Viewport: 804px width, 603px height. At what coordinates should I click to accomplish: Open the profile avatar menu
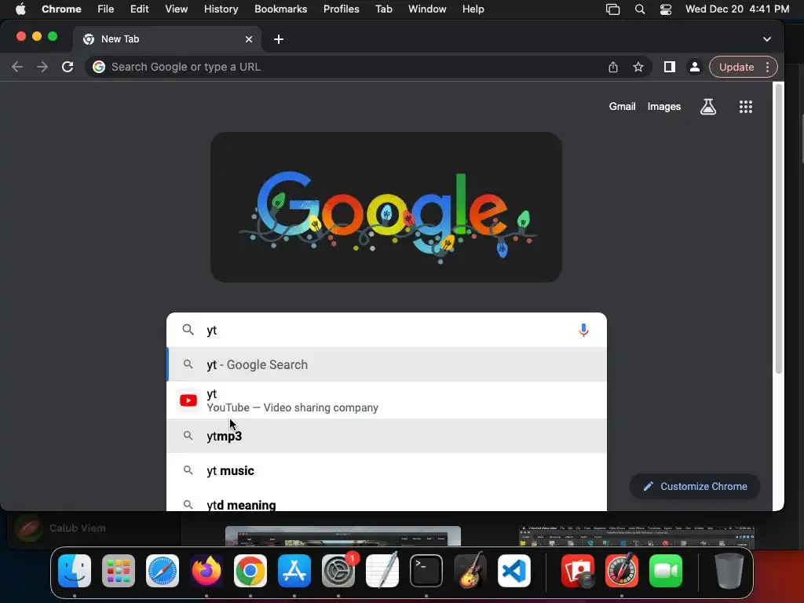(x=694, y=68)
